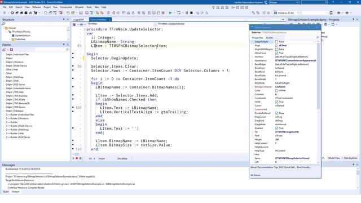Open the Windows 32-bit platform dropdown
The image size is (361, 203).
[x=298, y=13]
